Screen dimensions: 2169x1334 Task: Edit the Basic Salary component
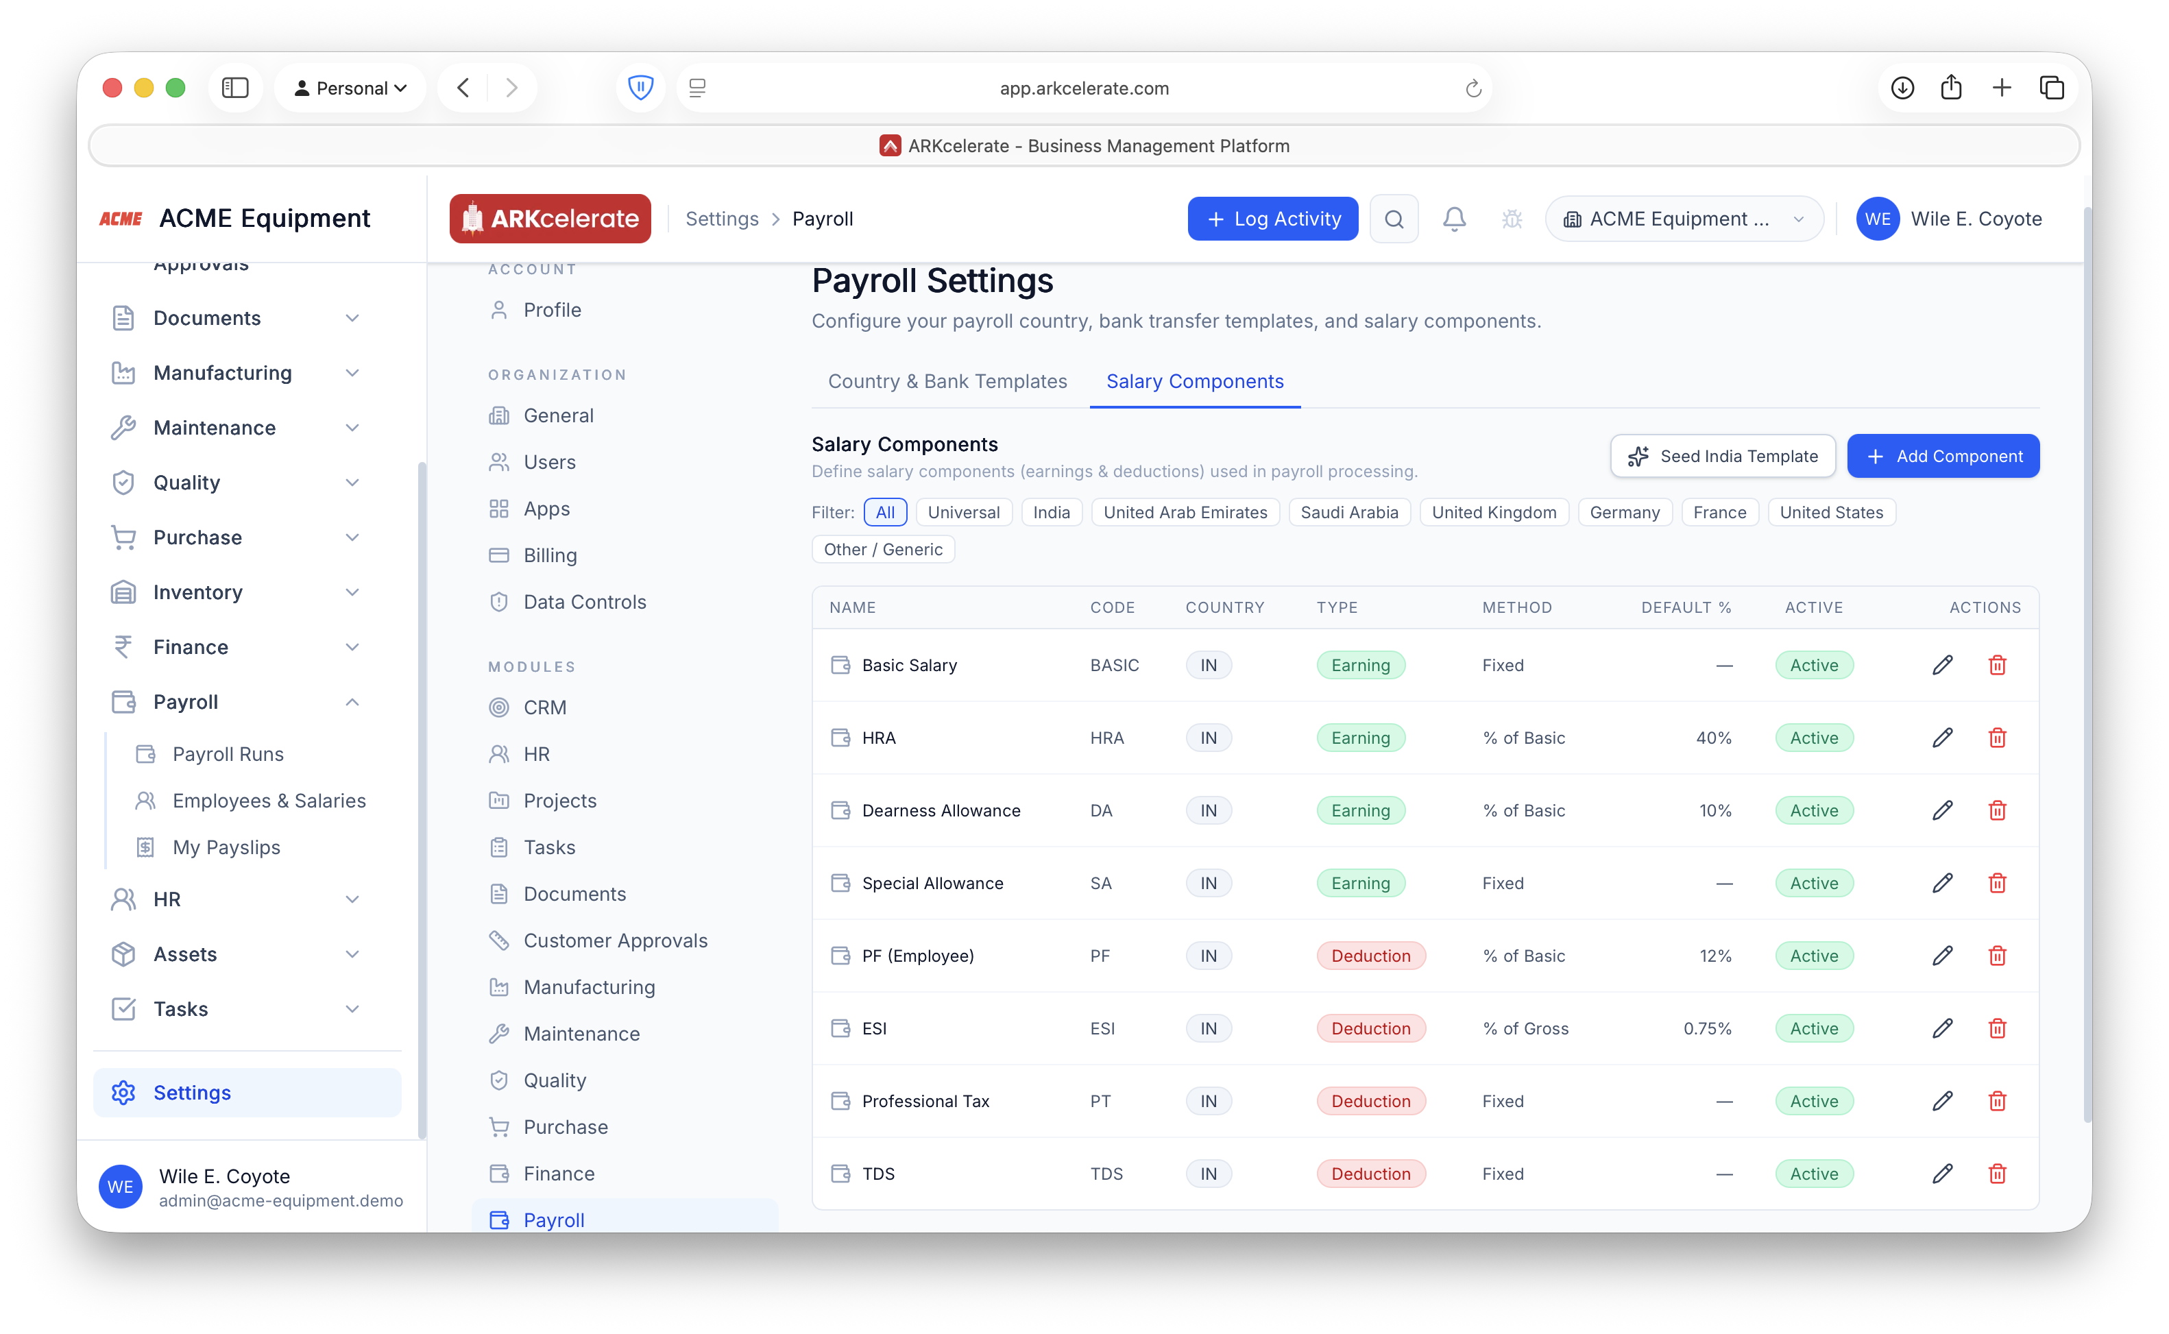[x=1942, y=665]
